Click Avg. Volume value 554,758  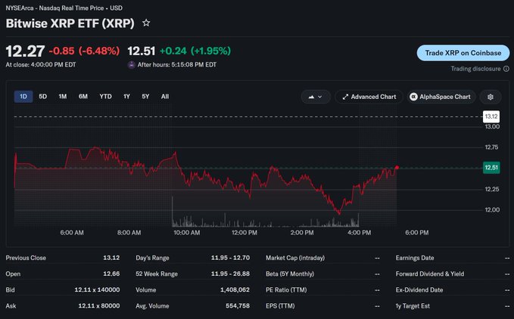point(238,306)
